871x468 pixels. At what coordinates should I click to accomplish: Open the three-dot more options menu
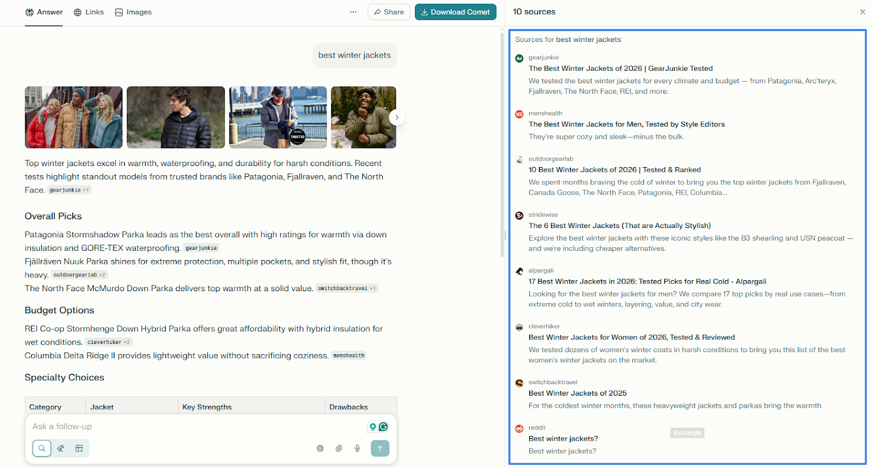coord(353,12)
